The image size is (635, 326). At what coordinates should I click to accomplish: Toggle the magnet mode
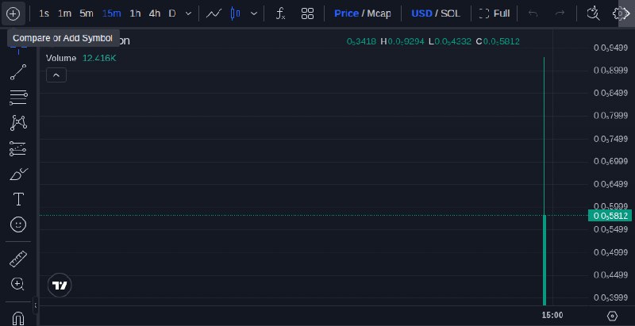coord(18,318)
